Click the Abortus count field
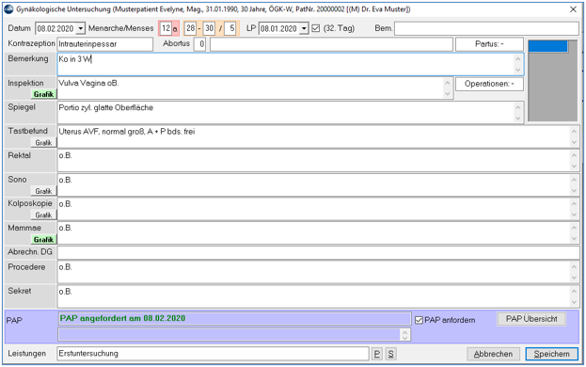 coord(200,44)
